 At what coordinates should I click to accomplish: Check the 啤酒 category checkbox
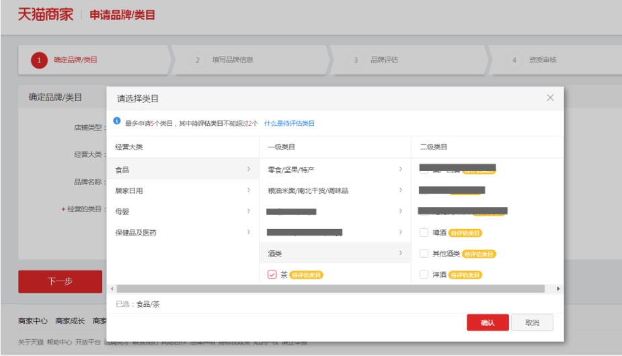424,233
